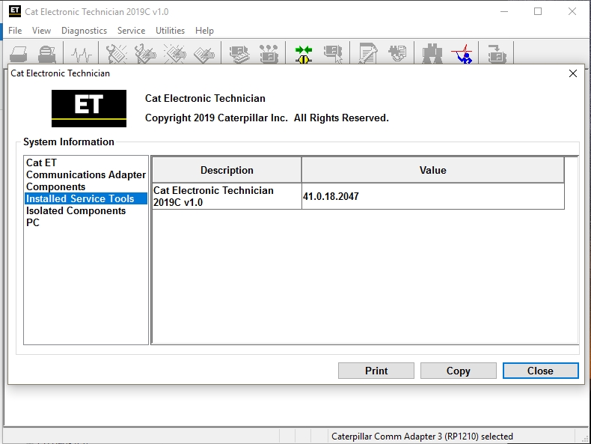Close the Cat Electronic Technician dialog with X
Image resolution: width=591 pixels, height=444 pixels.
(573, 73)
